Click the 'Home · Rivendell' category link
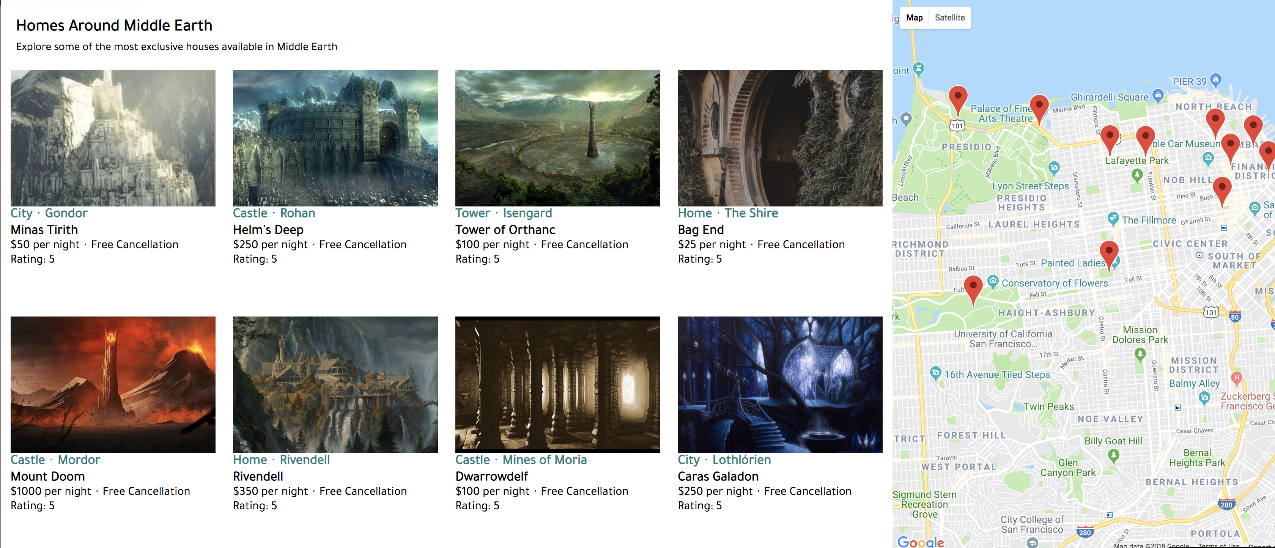 [x=281, y=460]
